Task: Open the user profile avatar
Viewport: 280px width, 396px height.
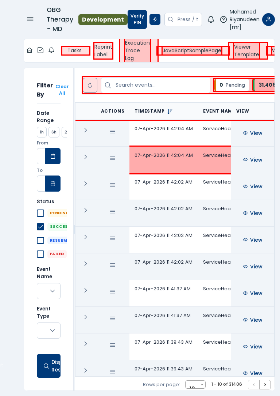Action: coord(268,19)
